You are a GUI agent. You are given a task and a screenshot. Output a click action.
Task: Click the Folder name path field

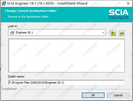pyautogui.click(x=66, y=83)
